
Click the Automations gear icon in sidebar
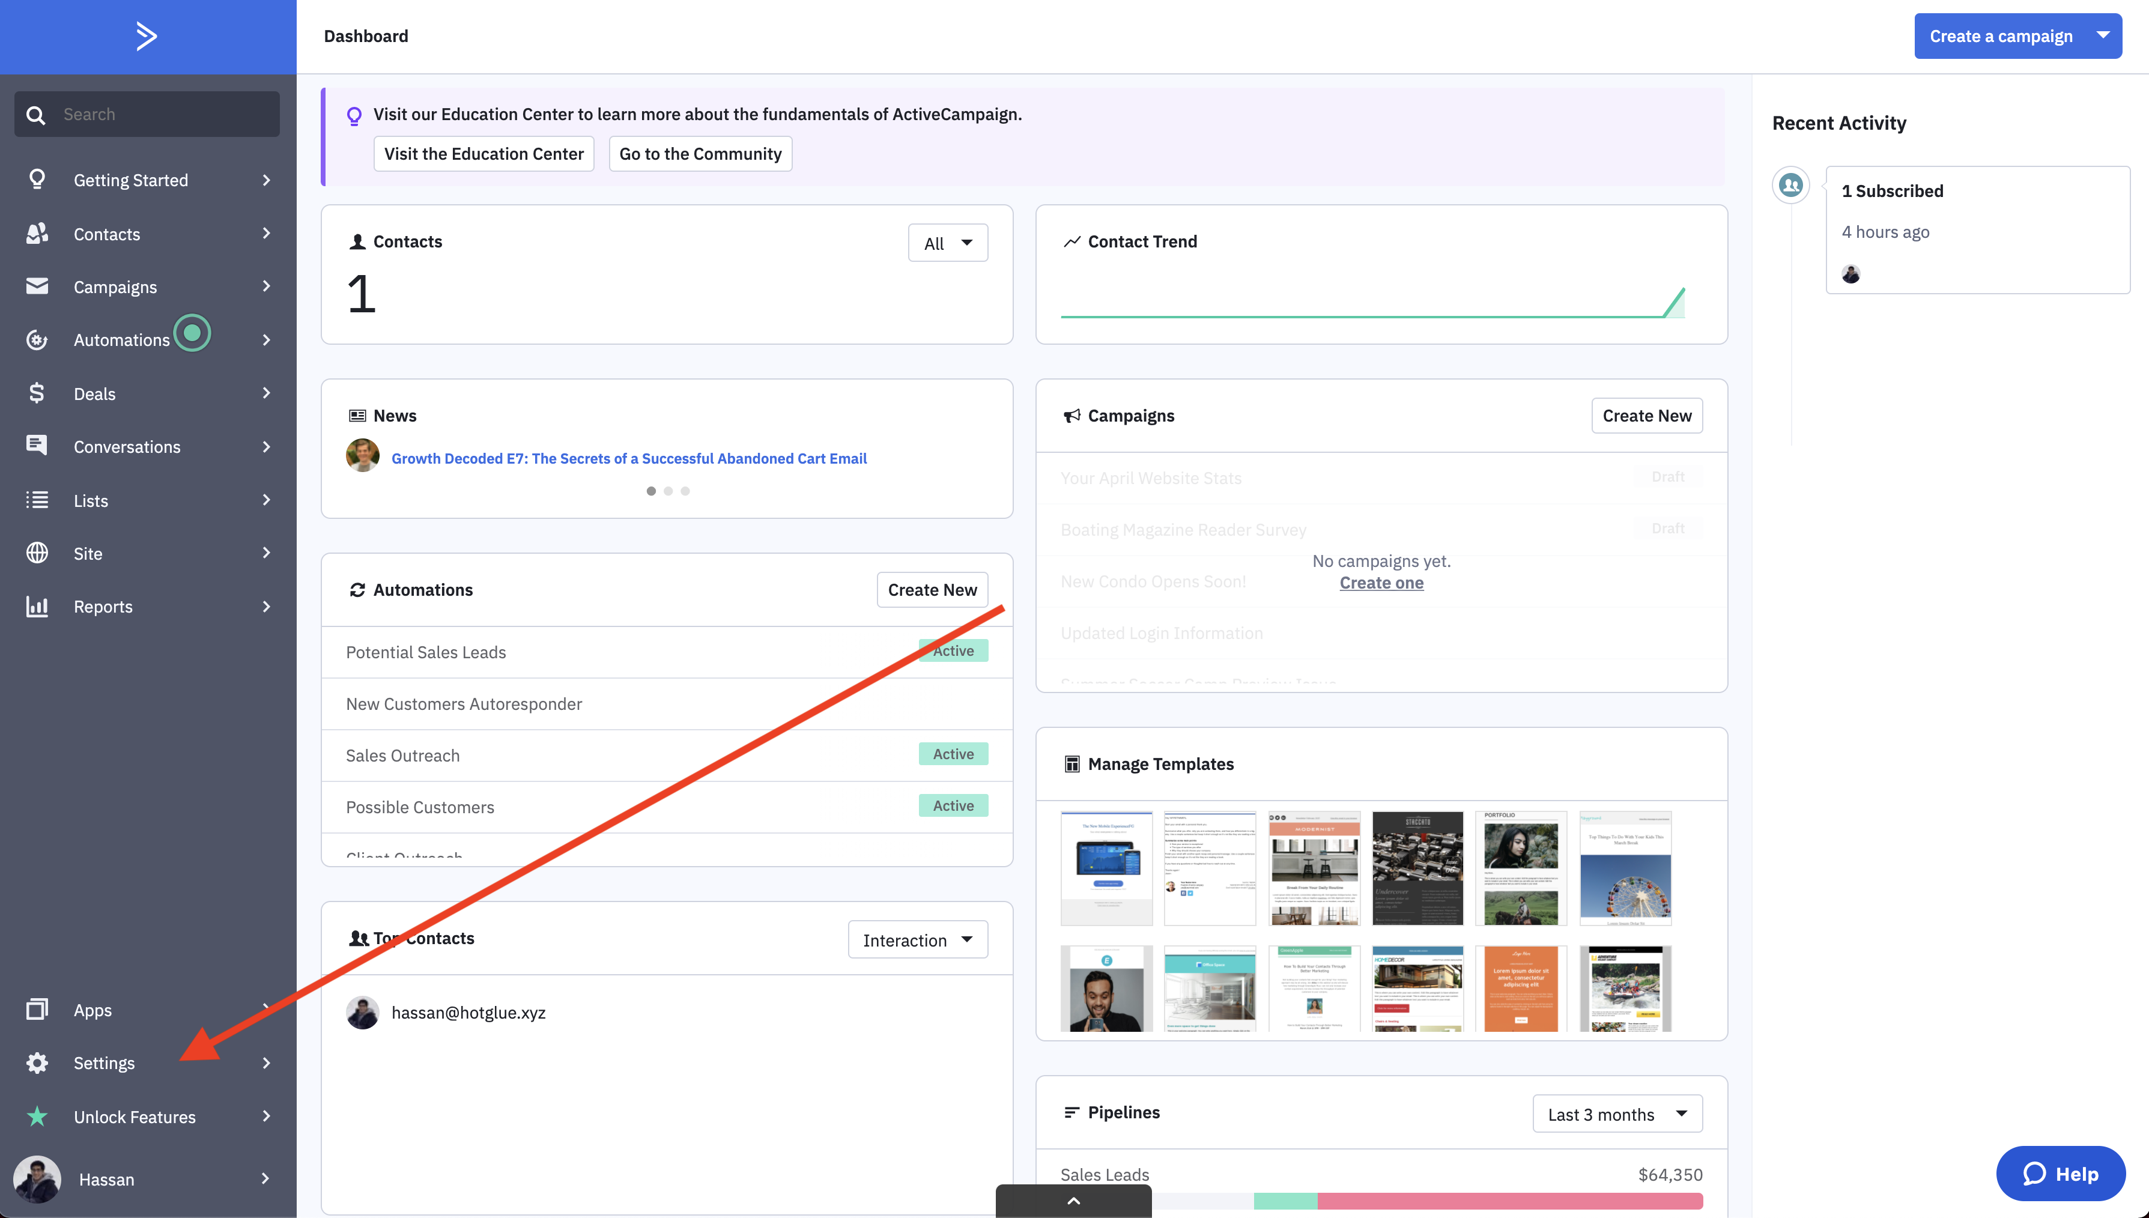(37, 340)
